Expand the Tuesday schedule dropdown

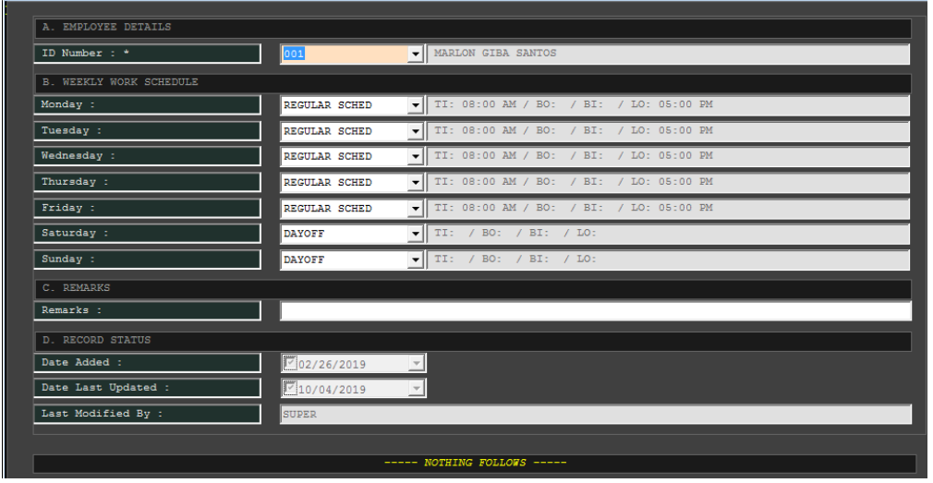pos(416,131)
